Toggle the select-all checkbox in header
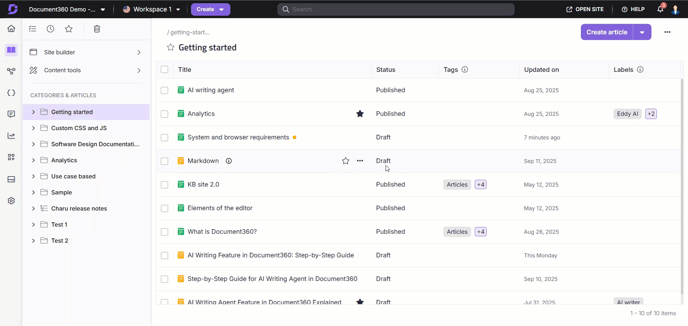The width and height of the screenshot is (688, 326). pos(164,70)
